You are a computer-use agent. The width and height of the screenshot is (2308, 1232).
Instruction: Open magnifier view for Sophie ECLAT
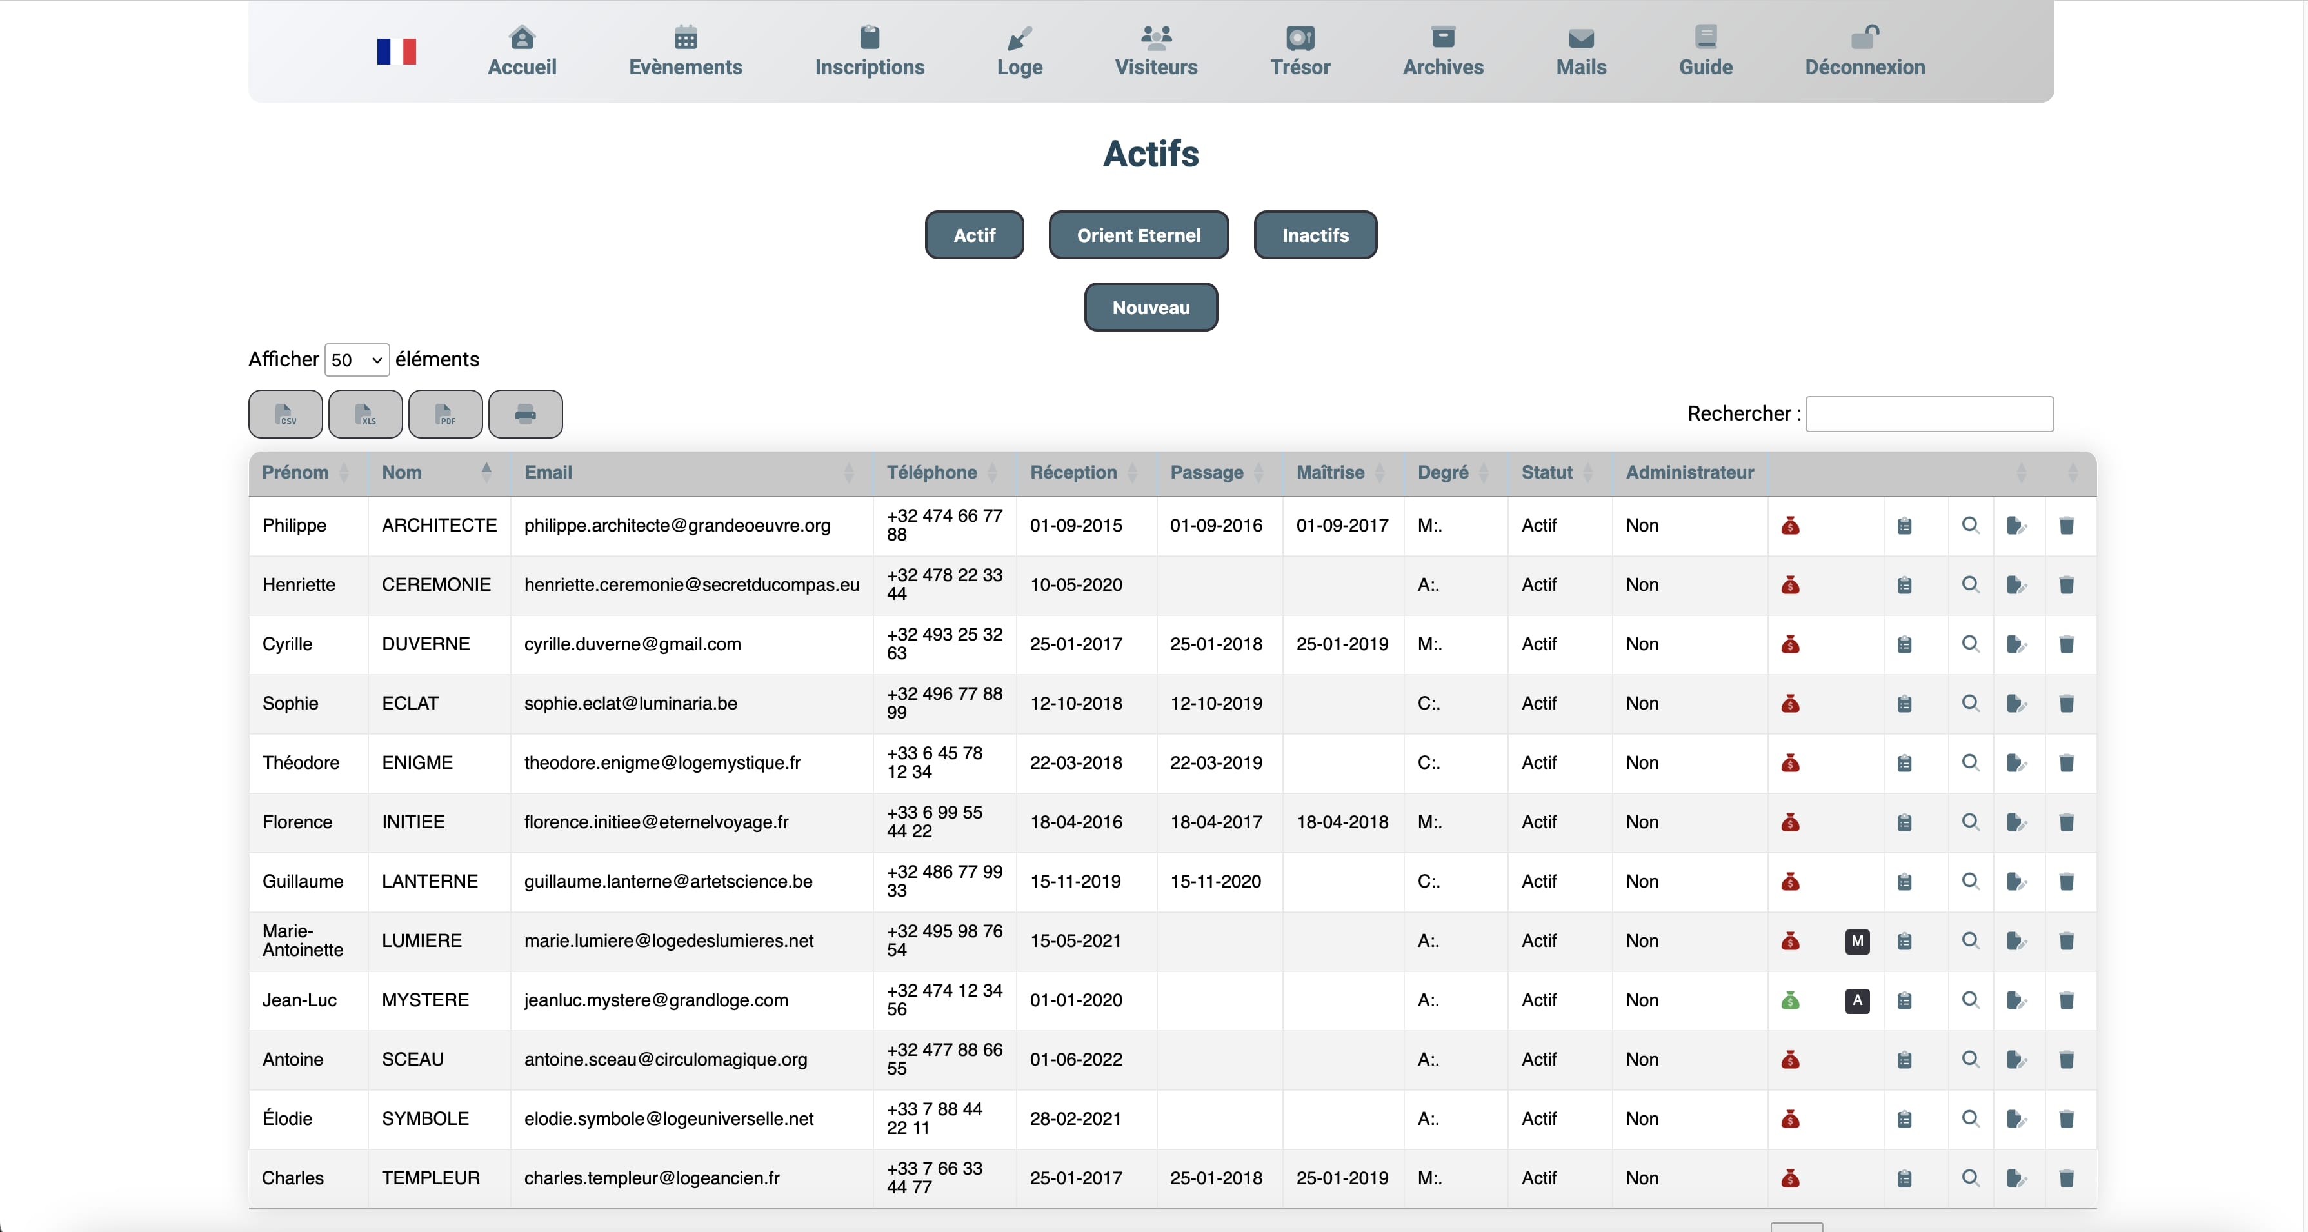pyautogui.click(x=1969, y=703)
